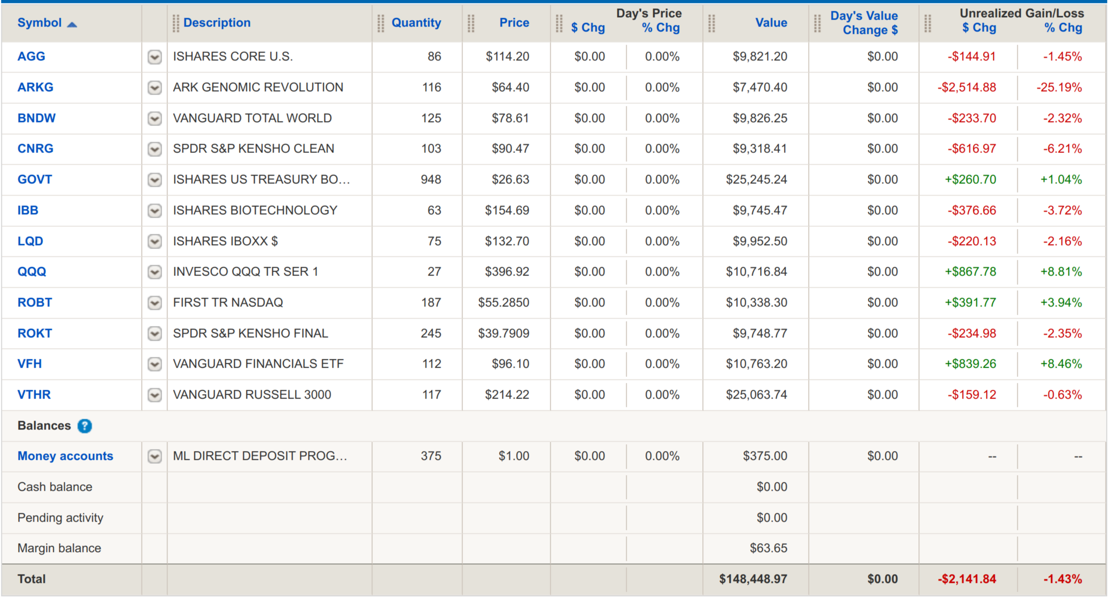Expand the Money accounts dropdown arrow
1111x601 pixels.
[154, 456]
